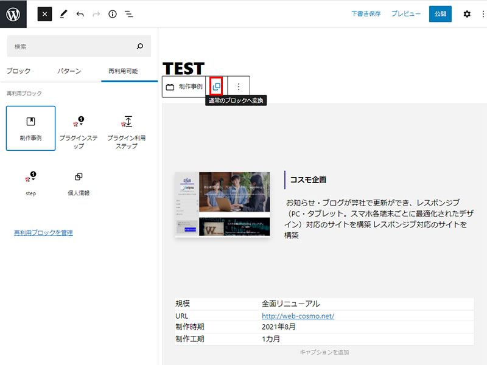This screenshot has width=487, height=365.
Task: Click the WordPress logo icon
Action: pos(13,13)
